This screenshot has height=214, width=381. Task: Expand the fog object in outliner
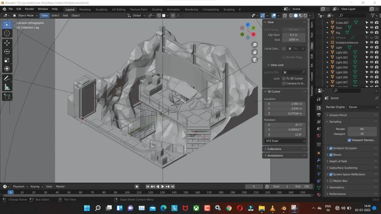tap(327, 33)
